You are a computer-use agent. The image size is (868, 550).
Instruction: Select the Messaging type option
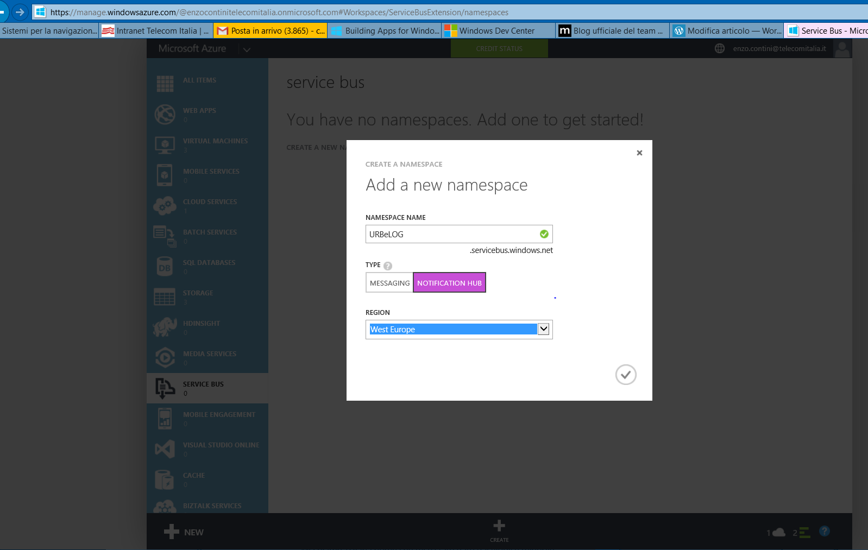pos(389,283)
